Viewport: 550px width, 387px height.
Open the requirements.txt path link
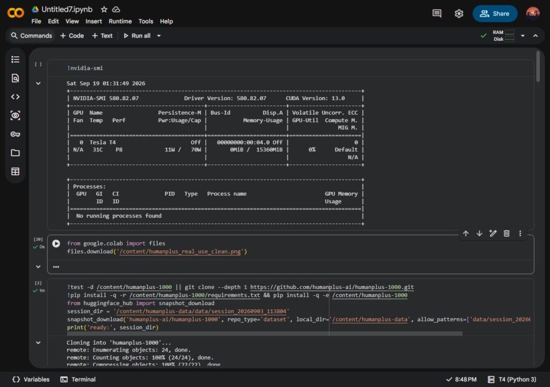194,295
